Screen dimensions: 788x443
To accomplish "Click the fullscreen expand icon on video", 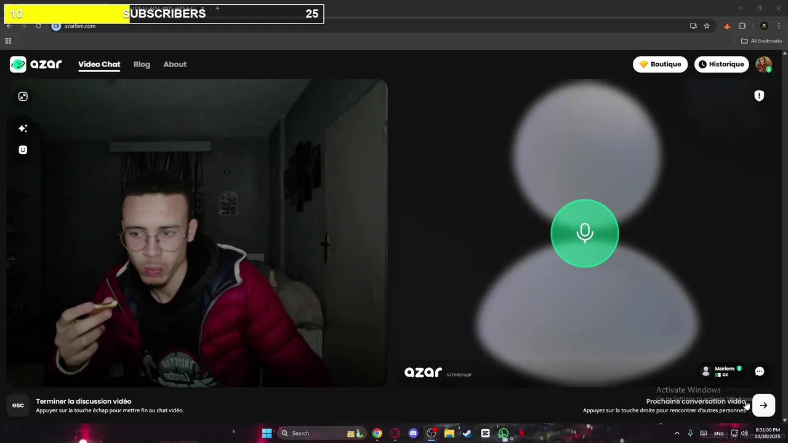I will pos(23,97).
